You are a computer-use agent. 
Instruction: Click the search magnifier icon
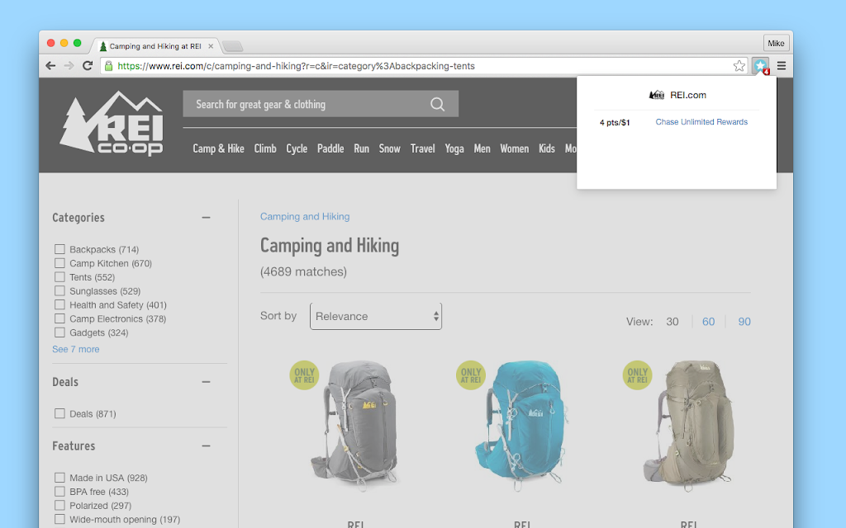pyautogui.click(x=438, y=104)
